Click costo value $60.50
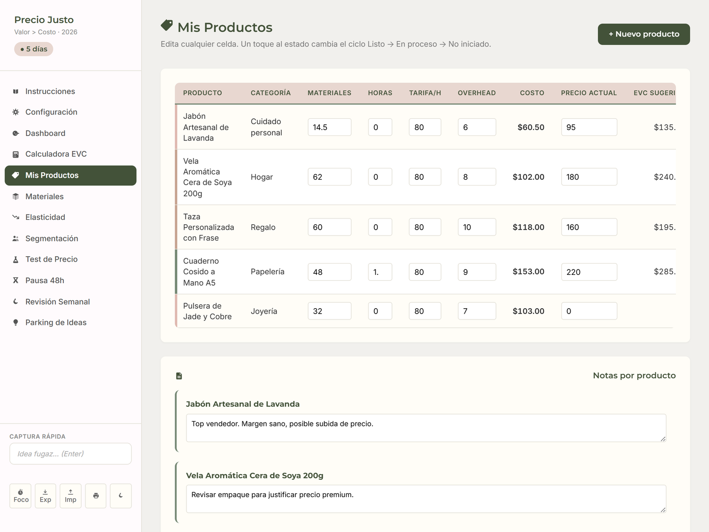 click(531, 127)
